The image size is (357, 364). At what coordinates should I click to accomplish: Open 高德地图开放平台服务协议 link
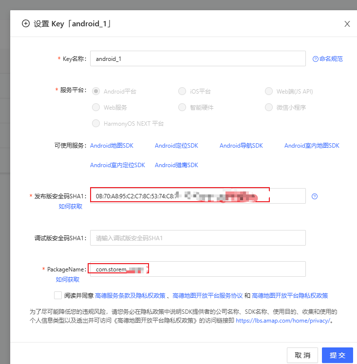point(207,295)
